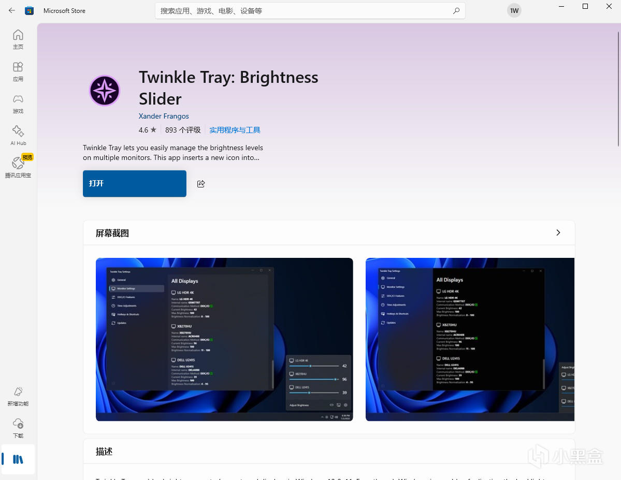Maximize the Microsoft Store window
This screenshot has height=480, width=621.
click(x=585, y=6)
